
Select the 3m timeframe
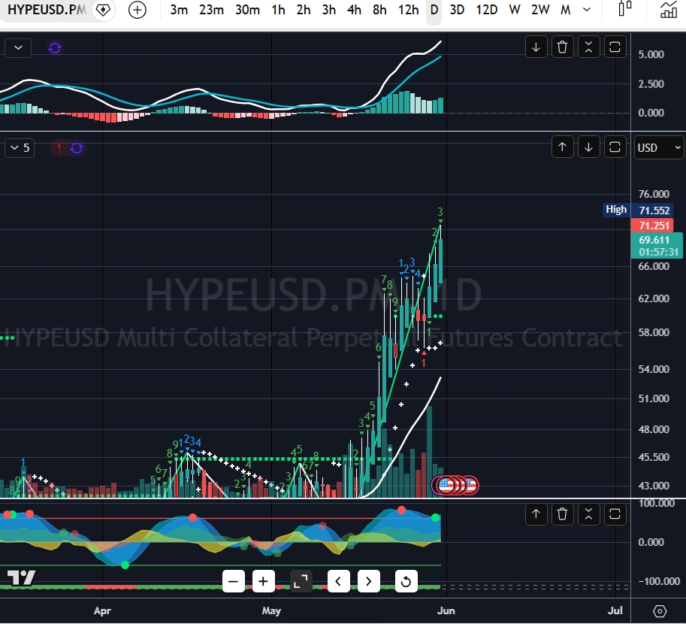[179, 10]
